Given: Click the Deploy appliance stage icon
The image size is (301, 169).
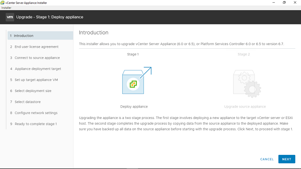Looking at the screenshot, I should (137, 81).
